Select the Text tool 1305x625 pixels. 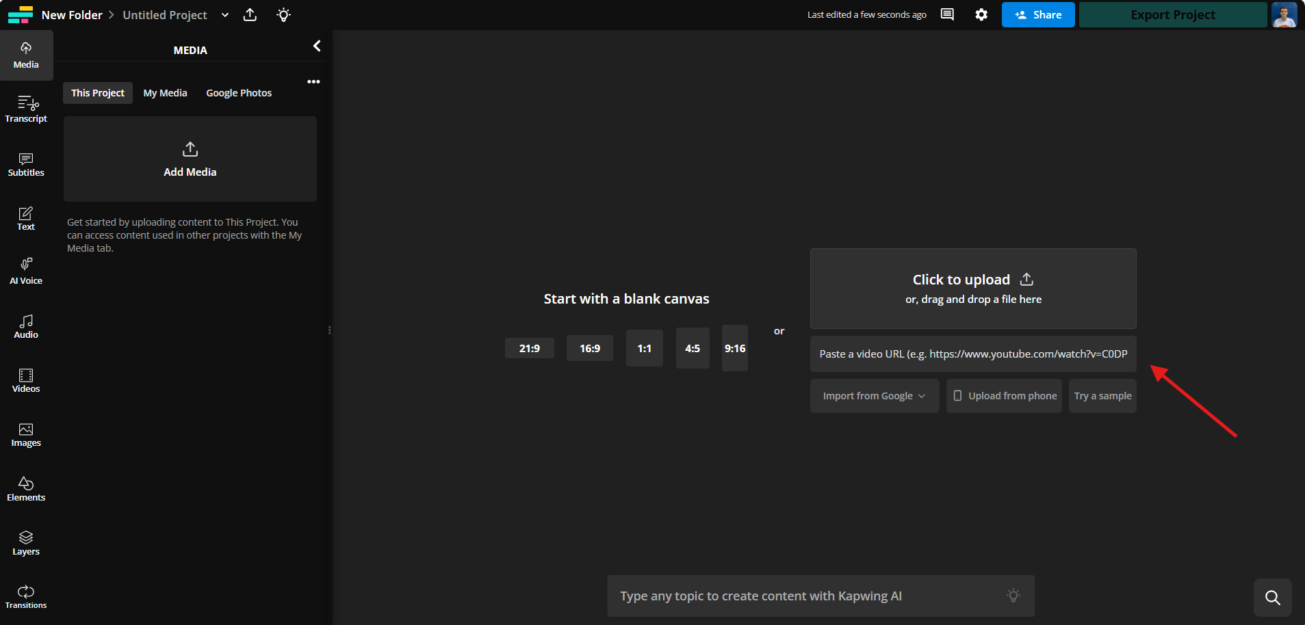[26, 217]
